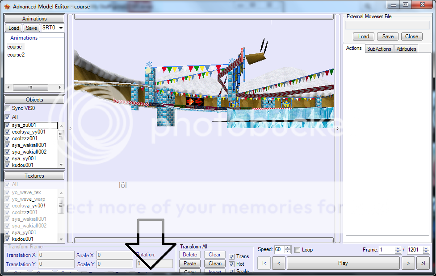Viewport: 436px width, 276px height.
Task: Click the Objects list scroll-up arrow
Action: [x=61, y=126]
